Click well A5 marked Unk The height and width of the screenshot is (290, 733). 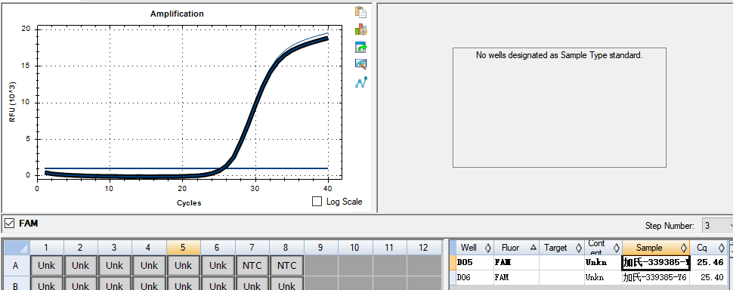pos(183,266)
